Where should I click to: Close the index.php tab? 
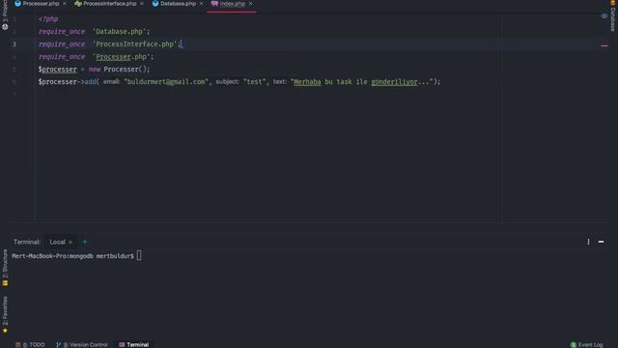pos(251,4)
